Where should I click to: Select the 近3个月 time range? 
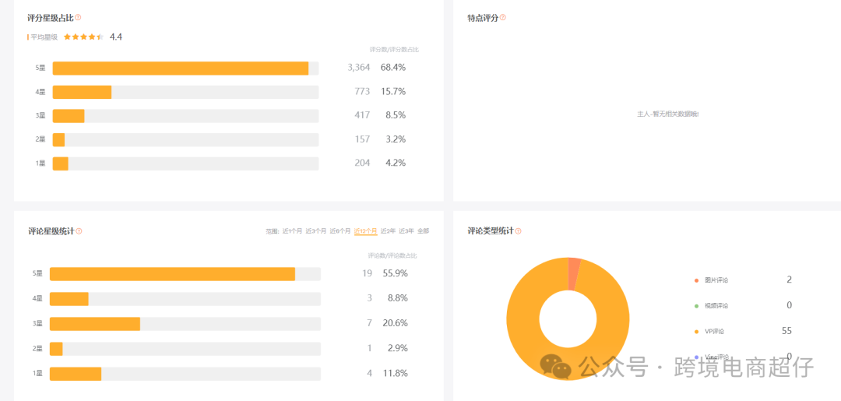point(315,231)
